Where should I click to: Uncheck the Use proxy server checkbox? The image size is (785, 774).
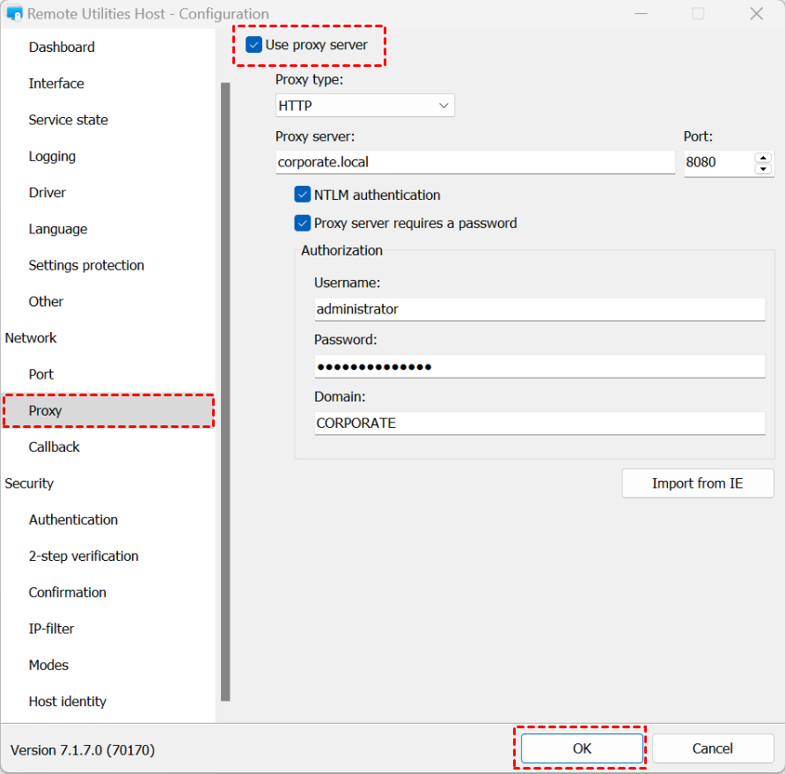(253, 45)
